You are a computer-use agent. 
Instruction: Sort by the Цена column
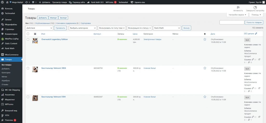tap(135, 34)
